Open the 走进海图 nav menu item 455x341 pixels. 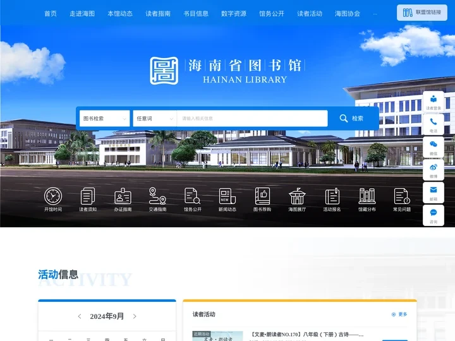click(x=82, y=14)
